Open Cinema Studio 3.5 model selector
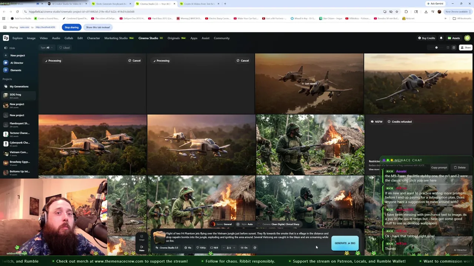The width and height of the screenshot is (474, 266). tap(167, 248)
